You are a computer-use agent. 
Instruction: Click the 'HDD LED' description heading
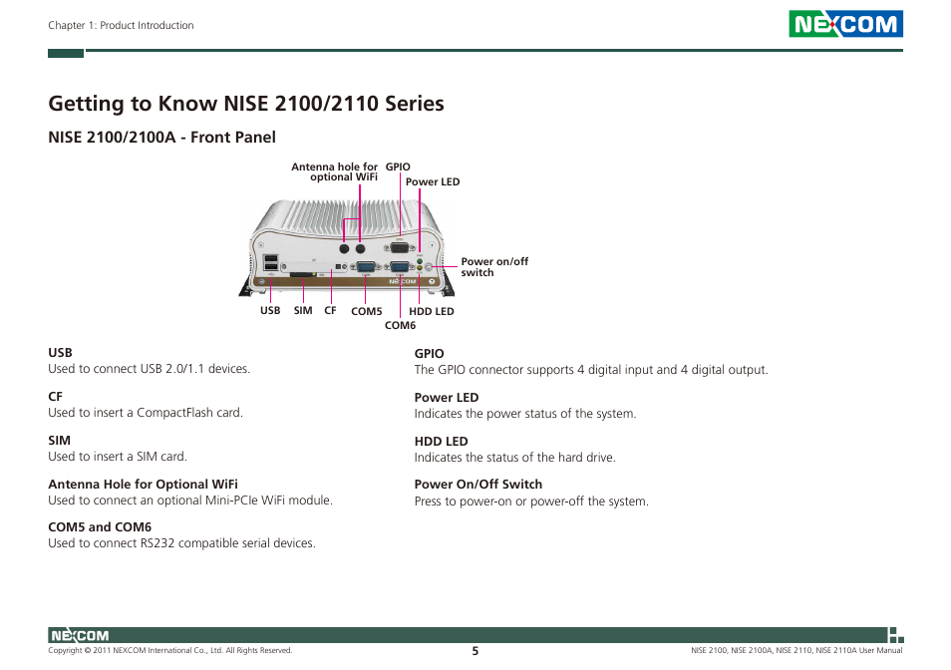point(441,442)
